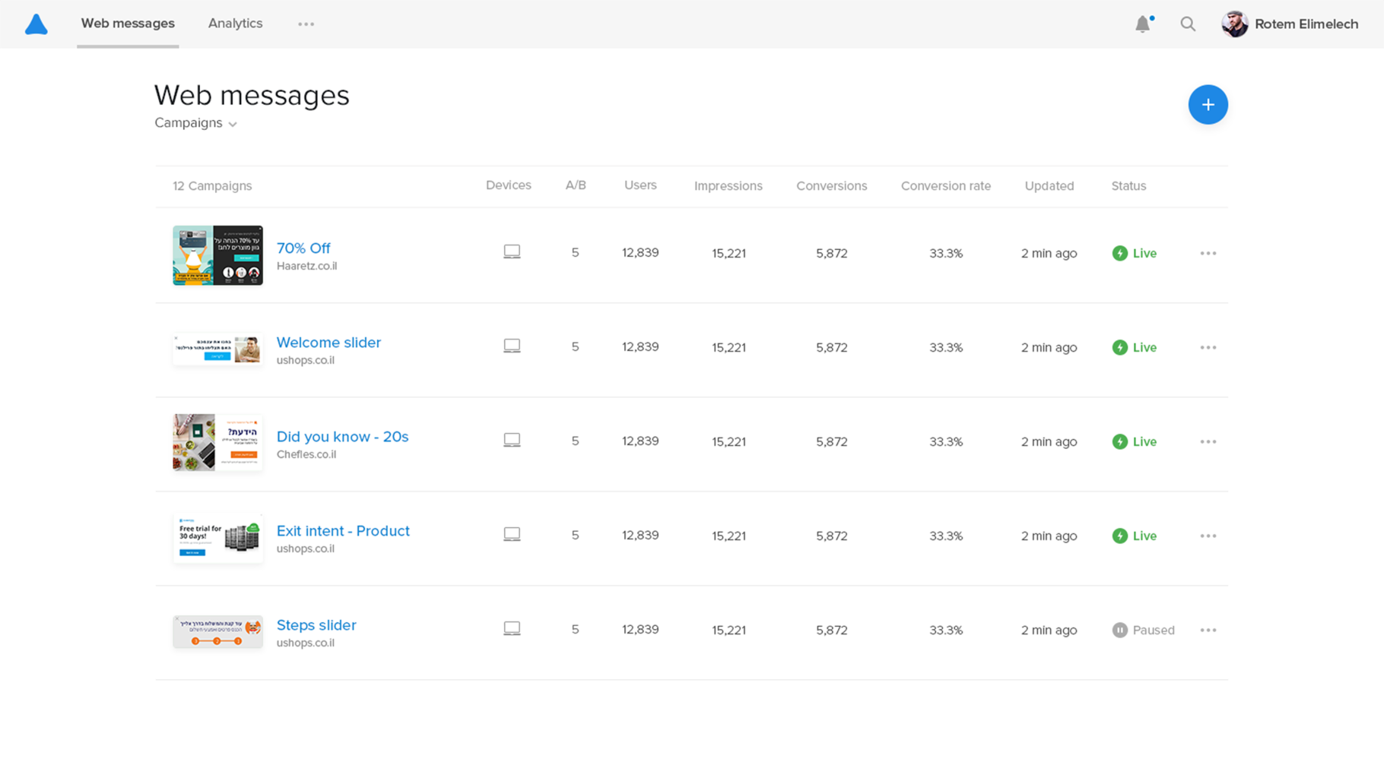Sort by the A/B column header
The image size is (1384, 765).
576,185
